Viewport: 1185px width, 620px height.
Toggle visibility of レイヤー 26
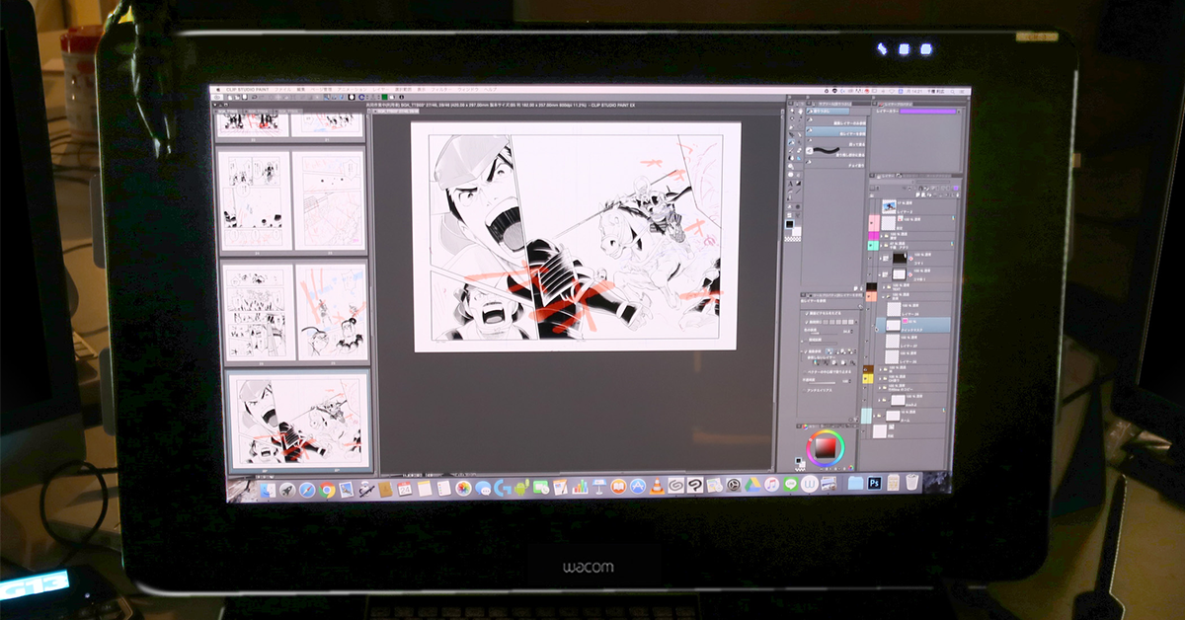click(868, 356)
